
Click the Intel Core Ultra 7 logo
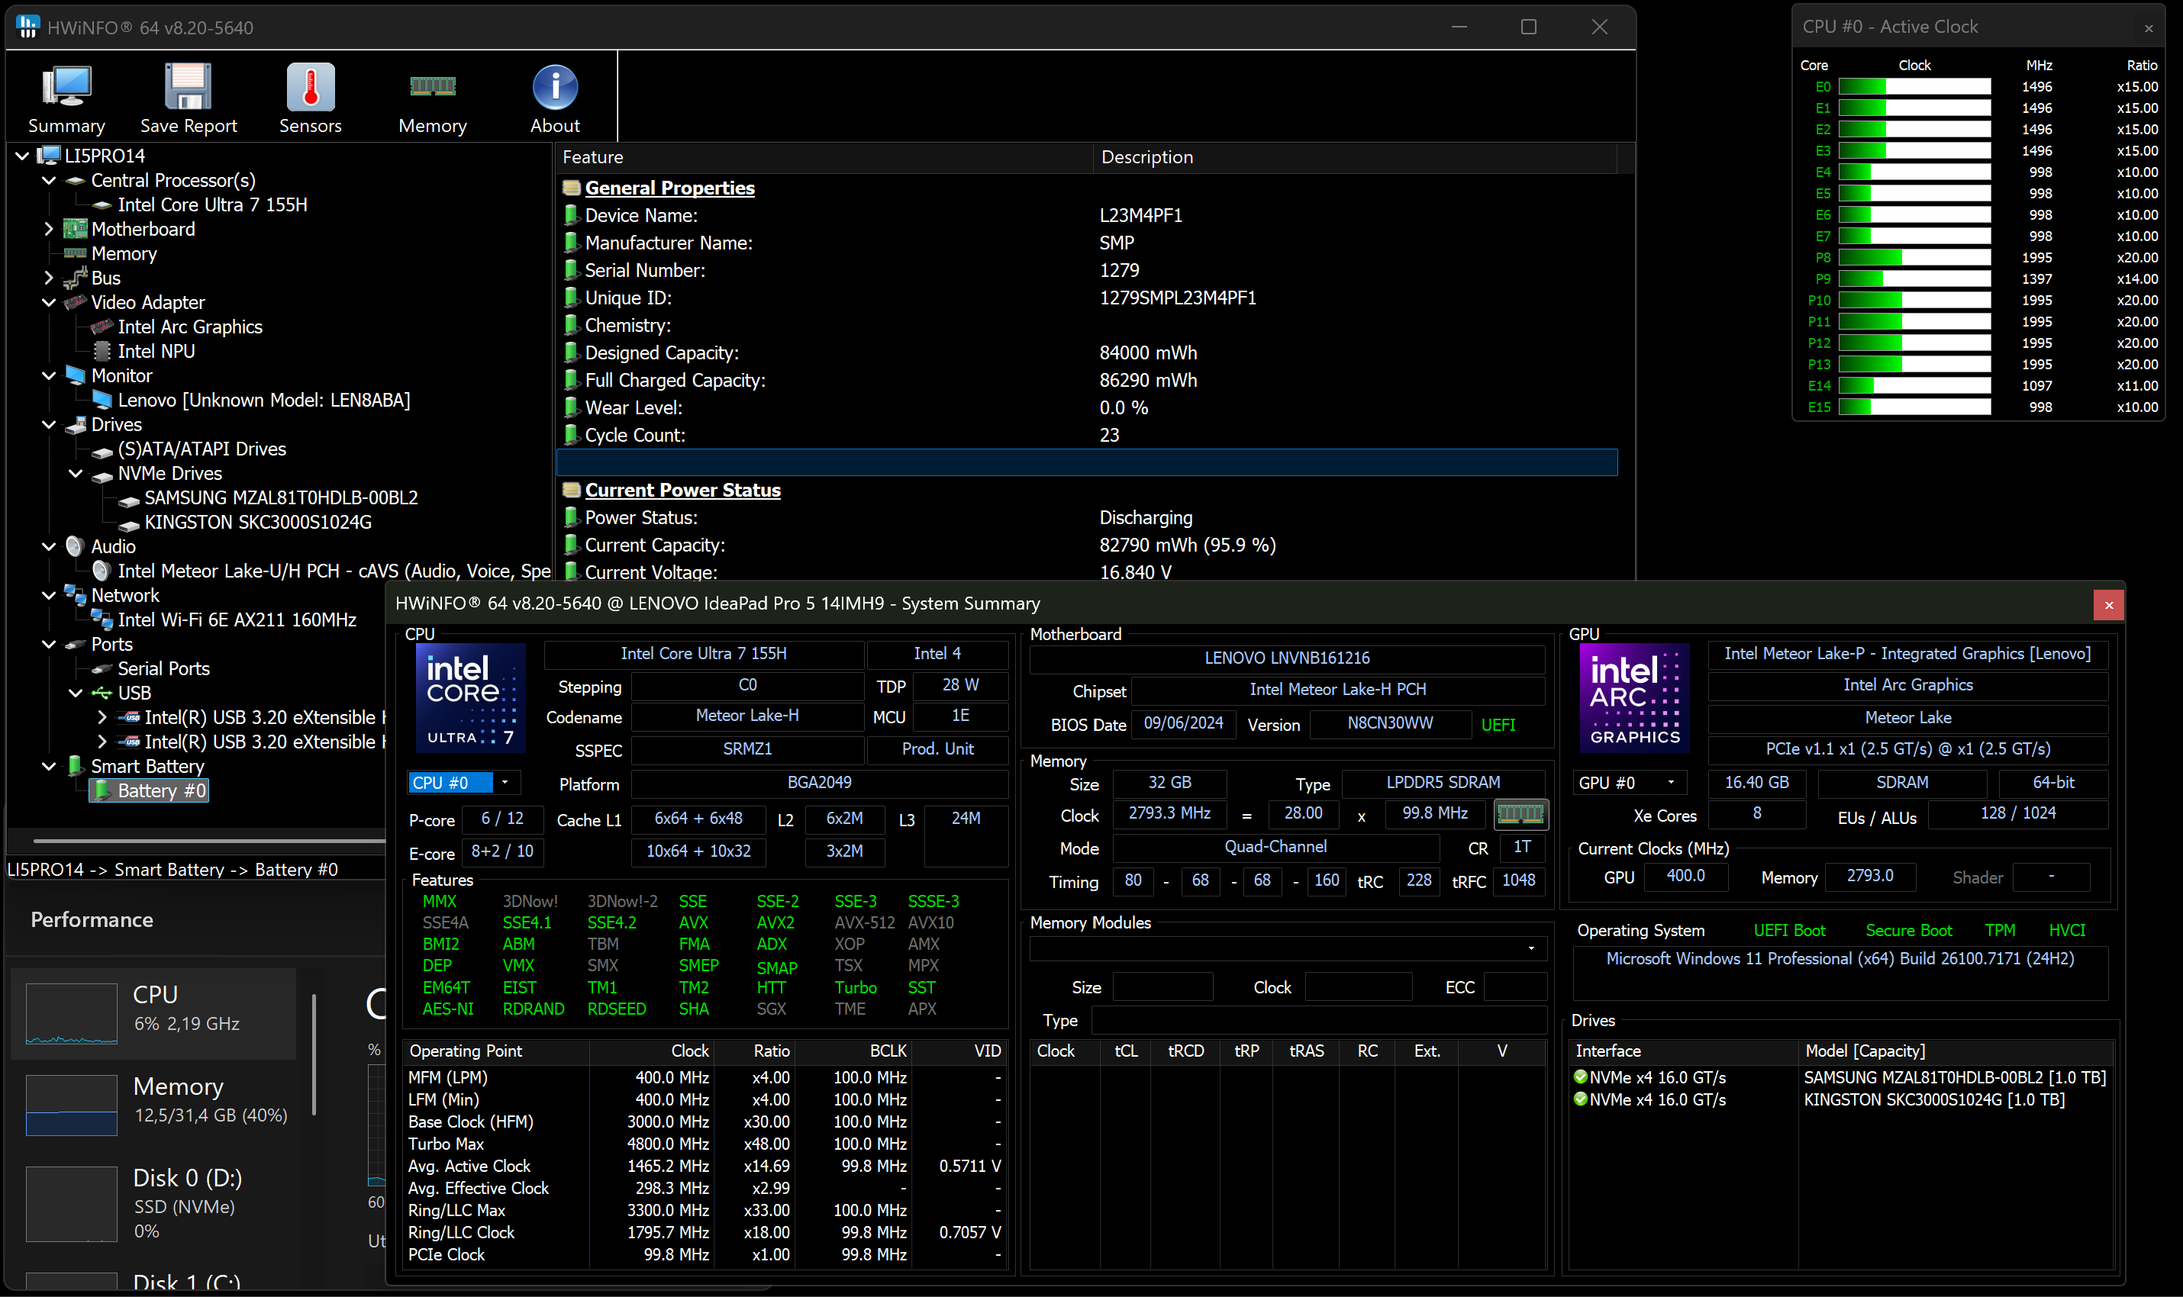(x=471, y=697)
